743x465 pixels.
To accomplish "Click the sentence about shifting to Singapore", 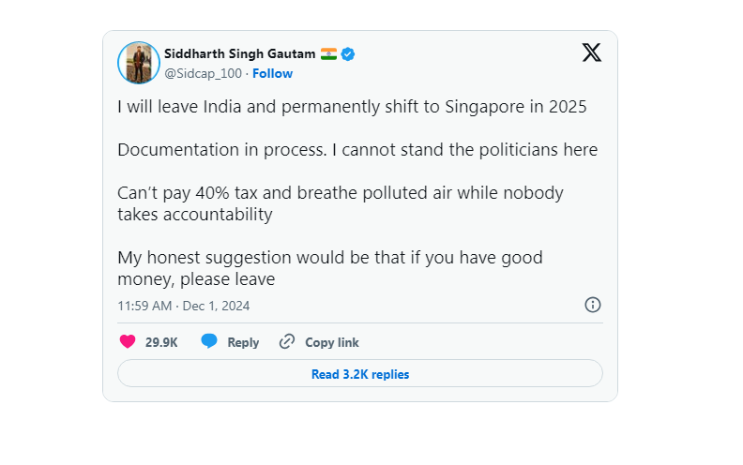I will pos(352,107).
